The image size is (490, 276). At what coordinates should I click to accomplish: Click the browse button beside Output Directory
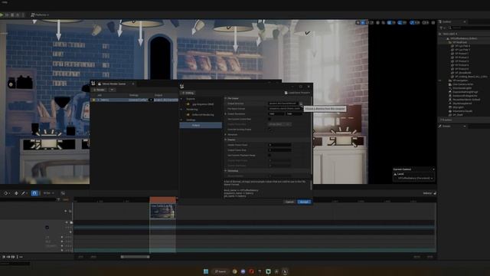[x=301, y=103]
